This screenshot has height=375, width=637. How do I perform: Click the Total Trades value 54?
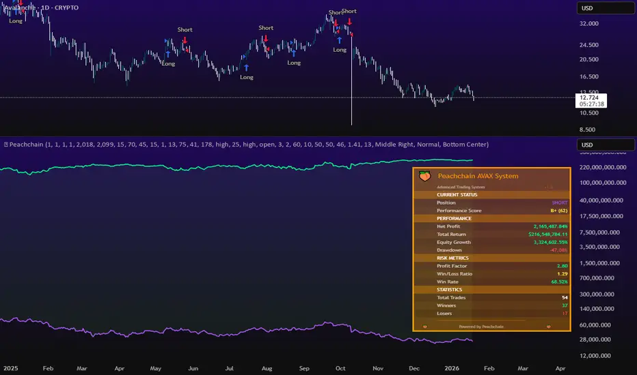tap(565, 297)
